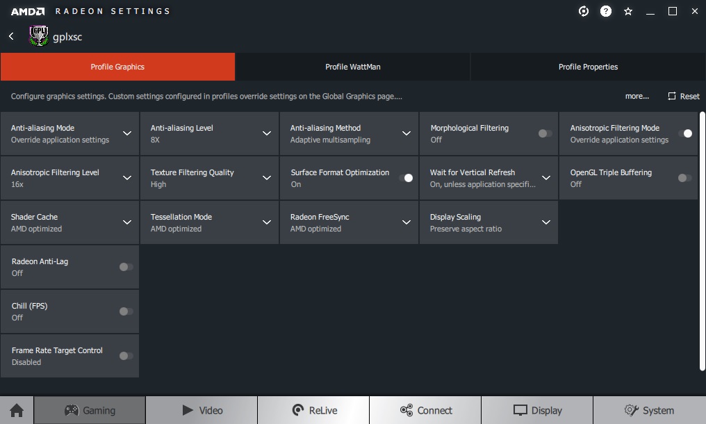The height and width of the screenshot is (424, 706).
Task: Expand Anti-aliasing Level dropdown
Action: 267,133
